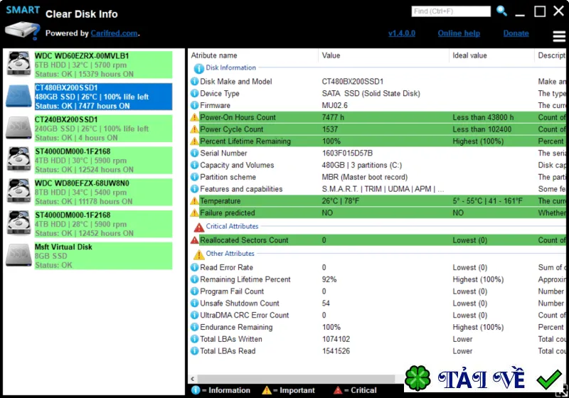Select the CT480BX200SSD1 disk entry
The image size is (569, 398).
[x=103, y=97]
